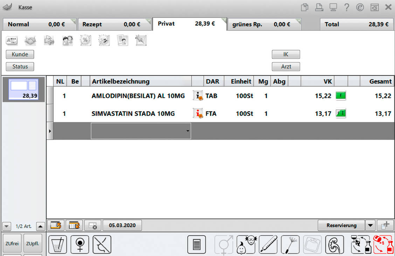Image resolution: width=395 pixels, height=256 pixels.
Task: Click the dandelion allergy icon
Action: pos(290,244)
